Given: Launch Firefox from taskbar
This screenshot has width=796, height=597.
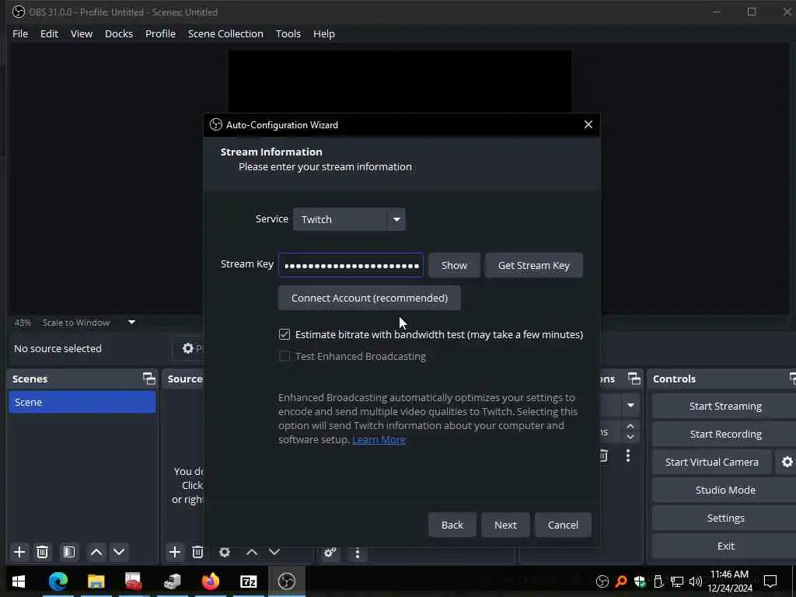Looking at the screenshot, I should click(x=210, y=581).
